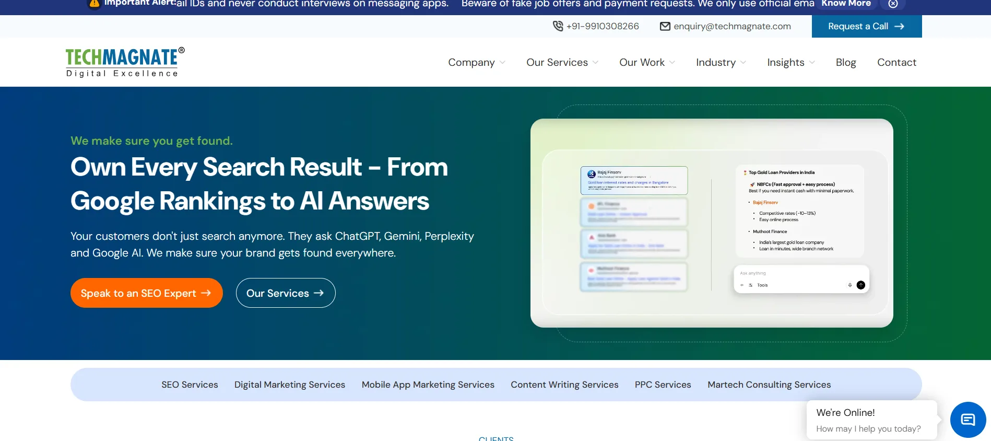This screenshot has width=991, height=441.
Task: Click the black send icon in Ask anything box
Action: coord(861,285)
